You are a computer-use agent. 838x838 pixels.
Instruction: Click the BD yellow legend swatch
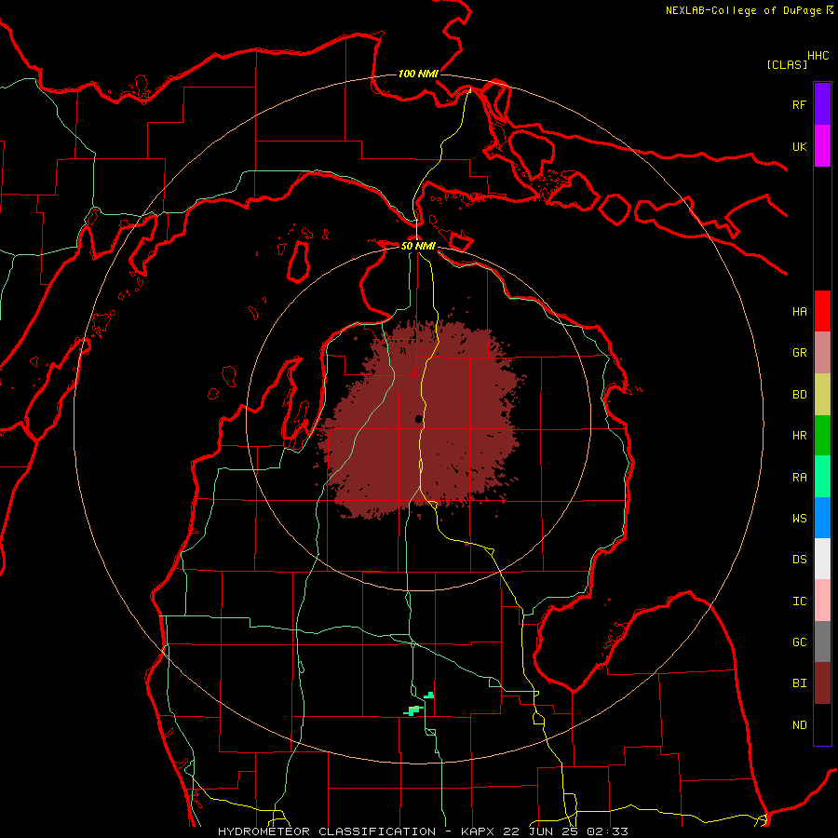pos(822,395)
